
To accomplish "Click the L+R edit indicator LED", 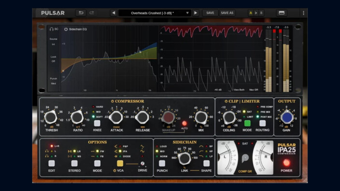I will tap(52, 146).
